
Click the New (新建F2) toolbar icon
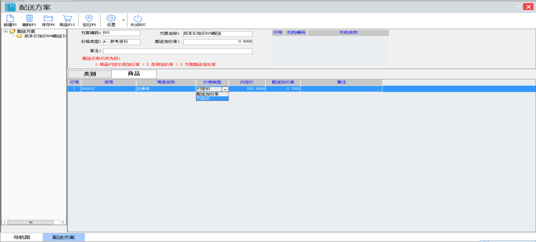coord(10,19)
